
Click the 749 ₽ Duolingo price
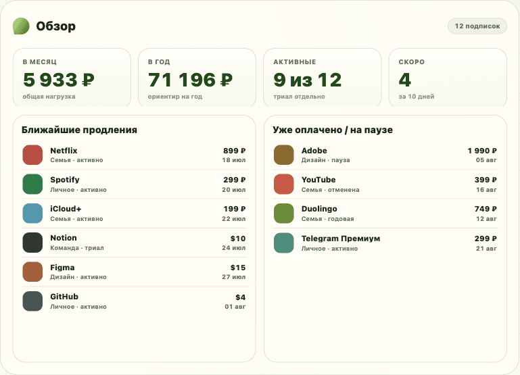pos(486,209)
